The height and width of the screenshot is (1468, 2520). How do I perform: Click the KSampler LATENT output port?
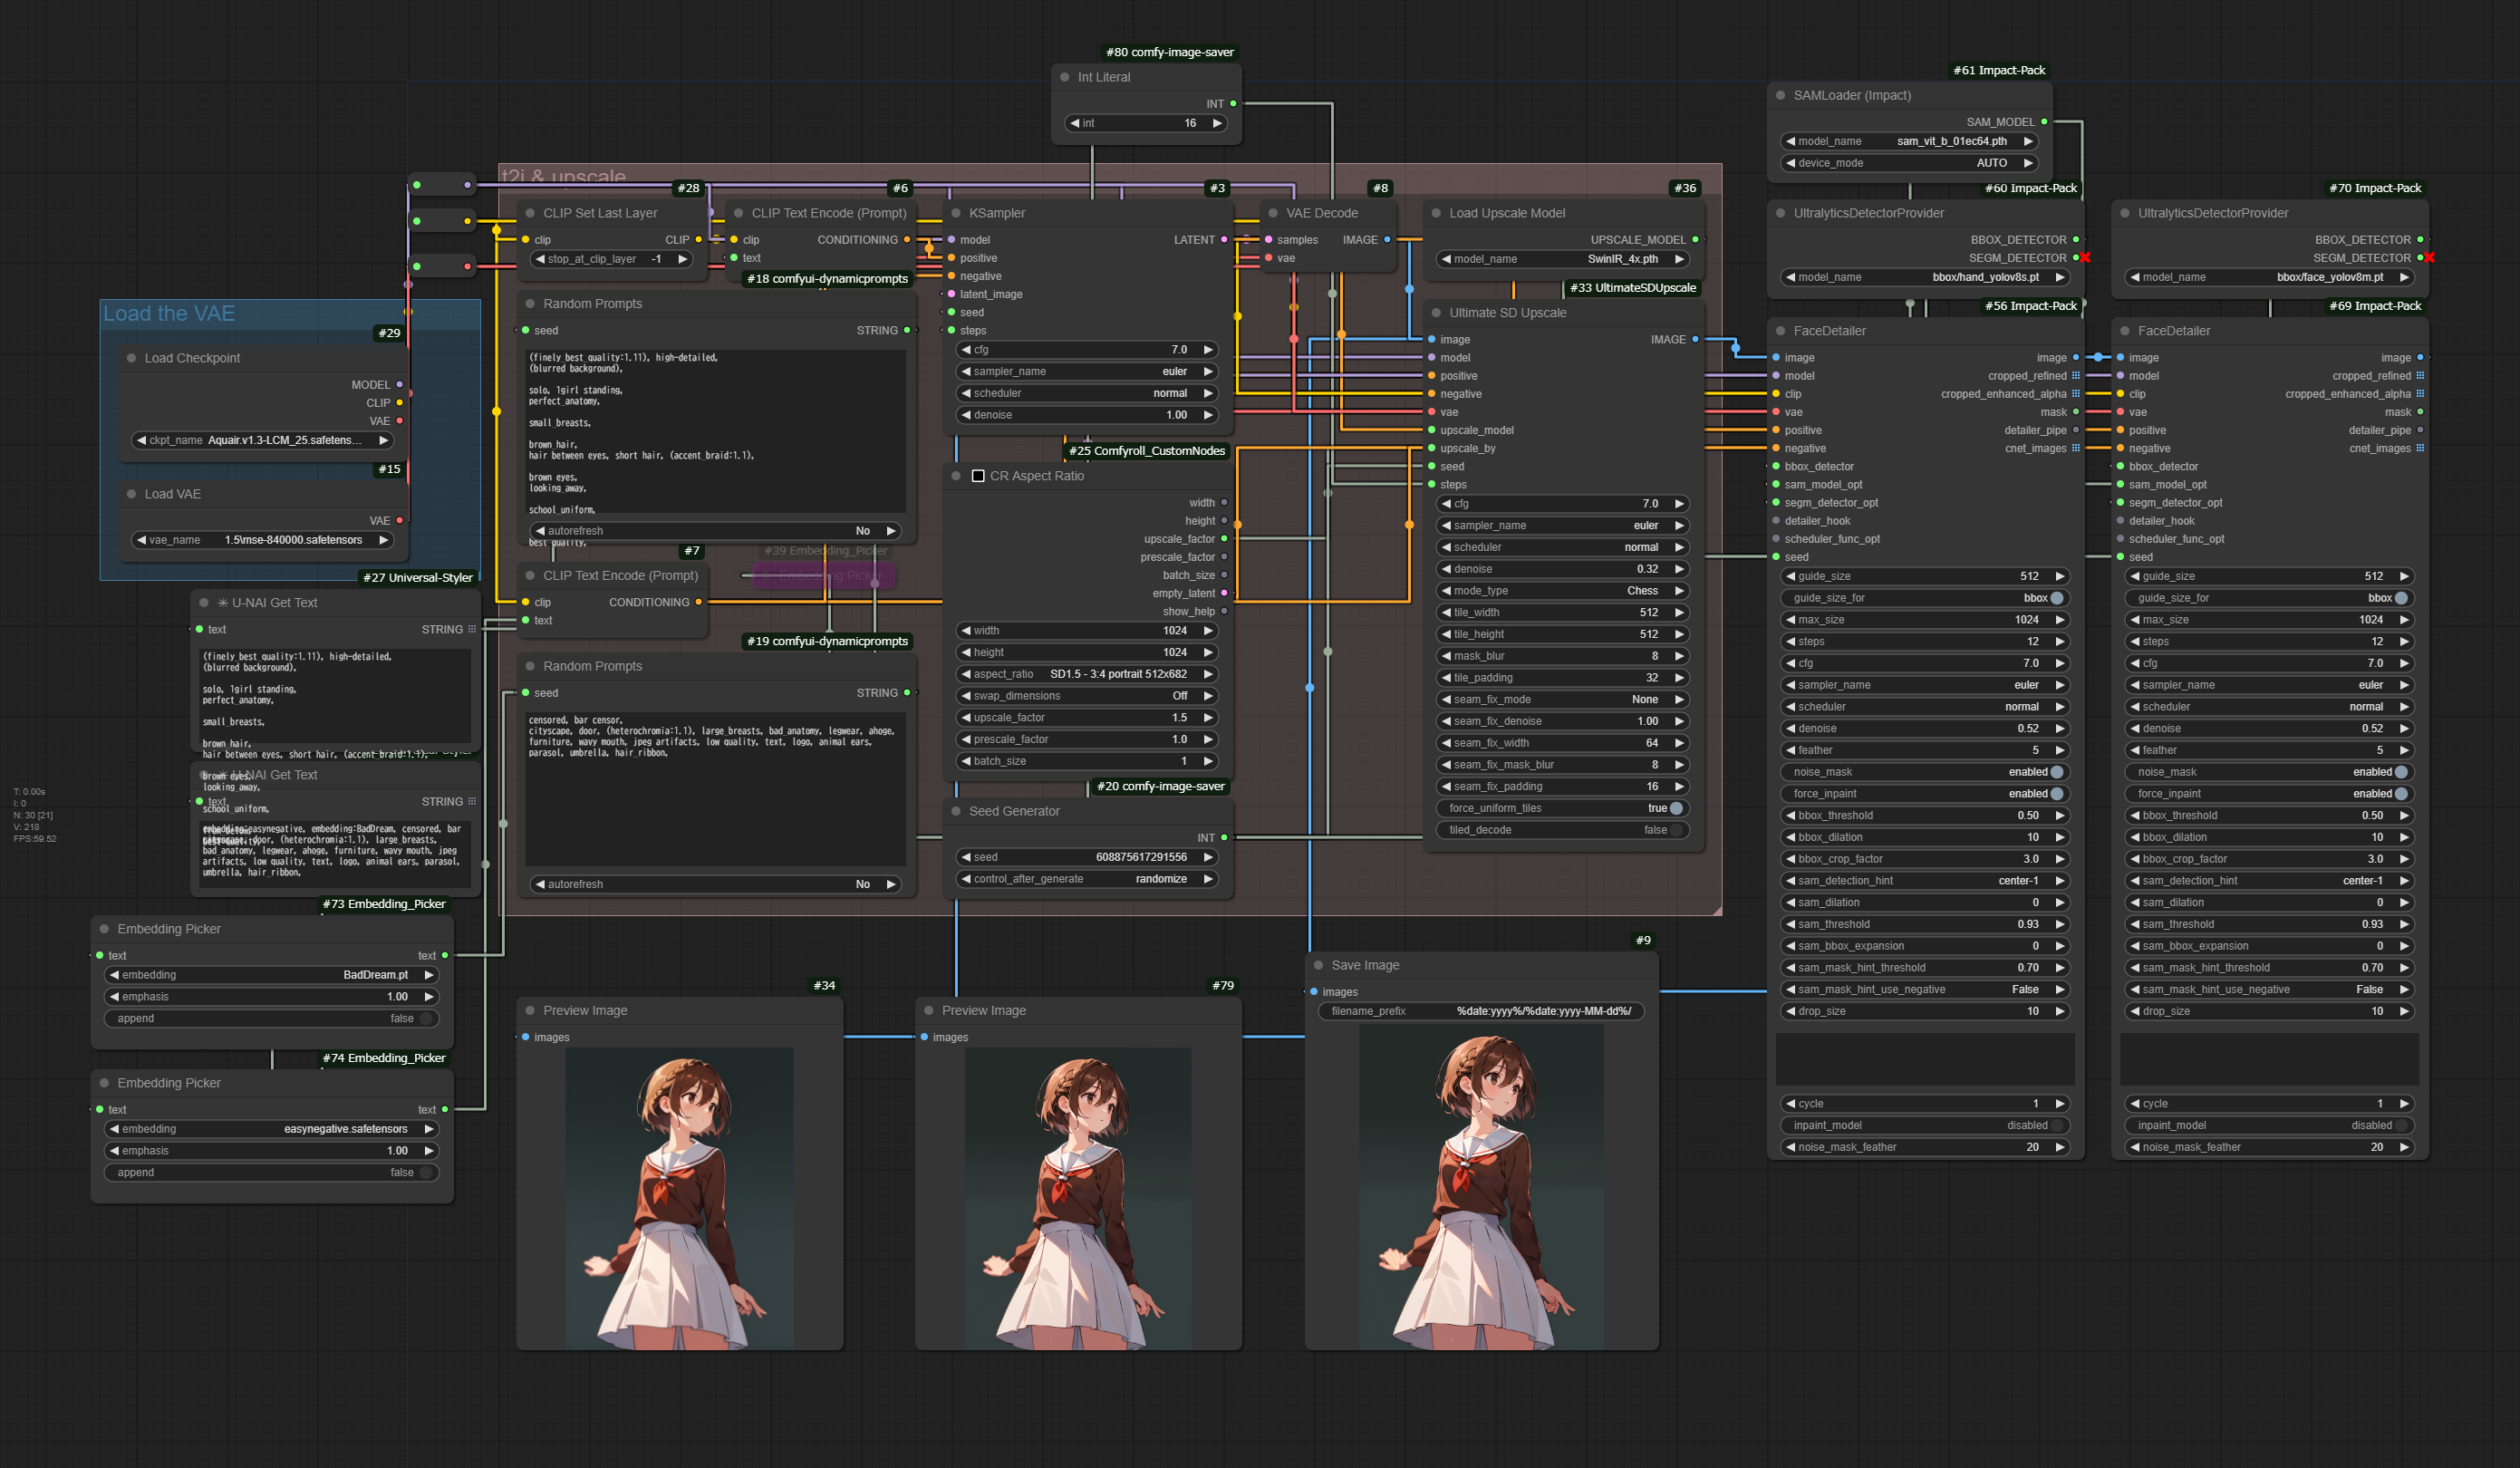1224,240
